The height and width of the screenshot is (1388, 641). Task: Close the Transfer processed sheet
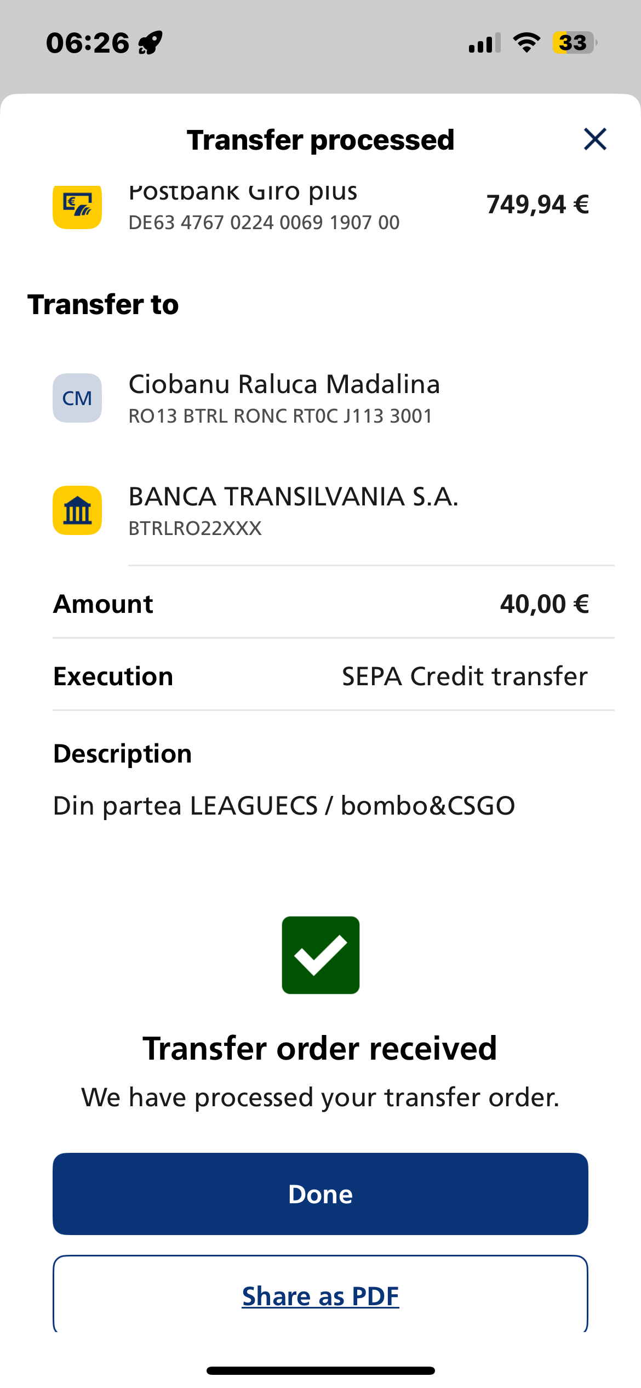pos(595,139)
